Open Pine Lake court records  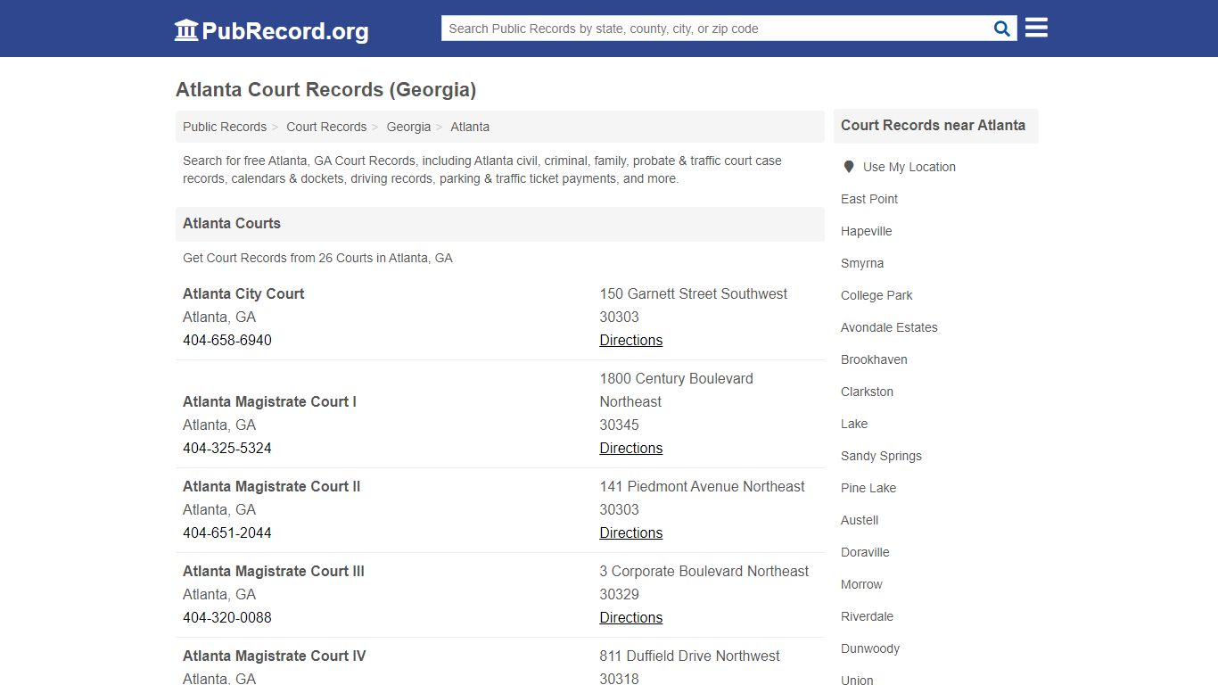coord(868,488)
